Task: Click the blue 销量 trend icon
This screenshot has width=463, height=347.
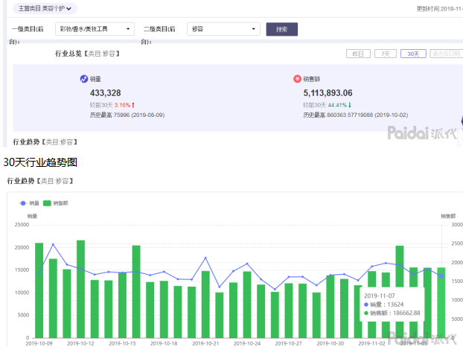Action: 84,79
